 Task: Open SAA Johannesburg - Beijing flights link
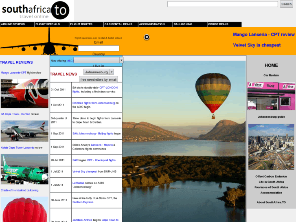click(93, 134)
